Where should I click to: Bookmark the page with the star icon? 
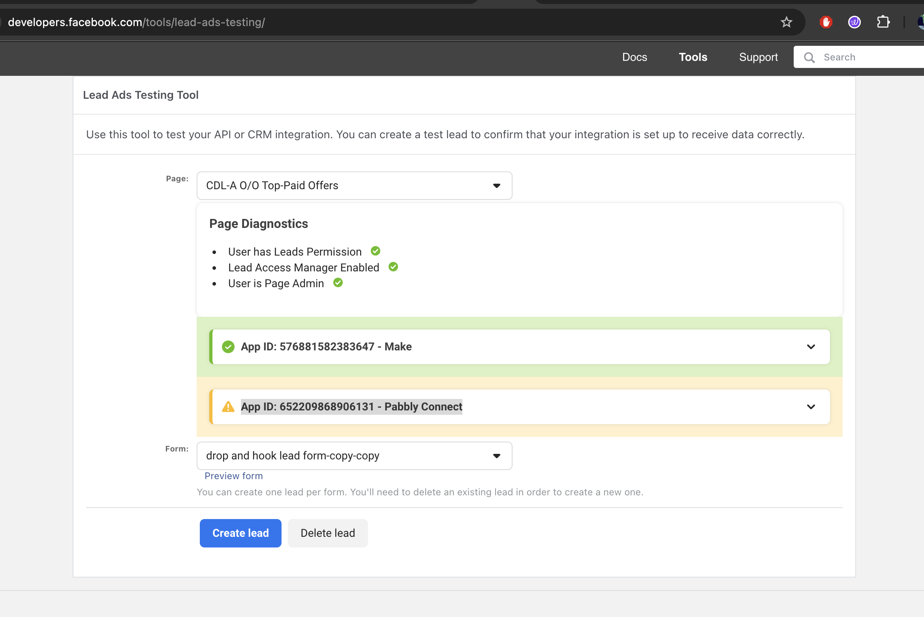click(786, 22)
